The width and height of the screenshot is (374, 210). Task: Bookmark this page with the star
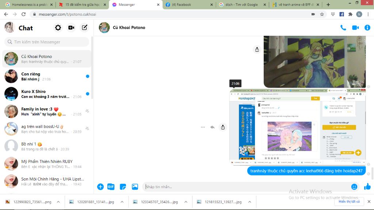pos(322,14)
